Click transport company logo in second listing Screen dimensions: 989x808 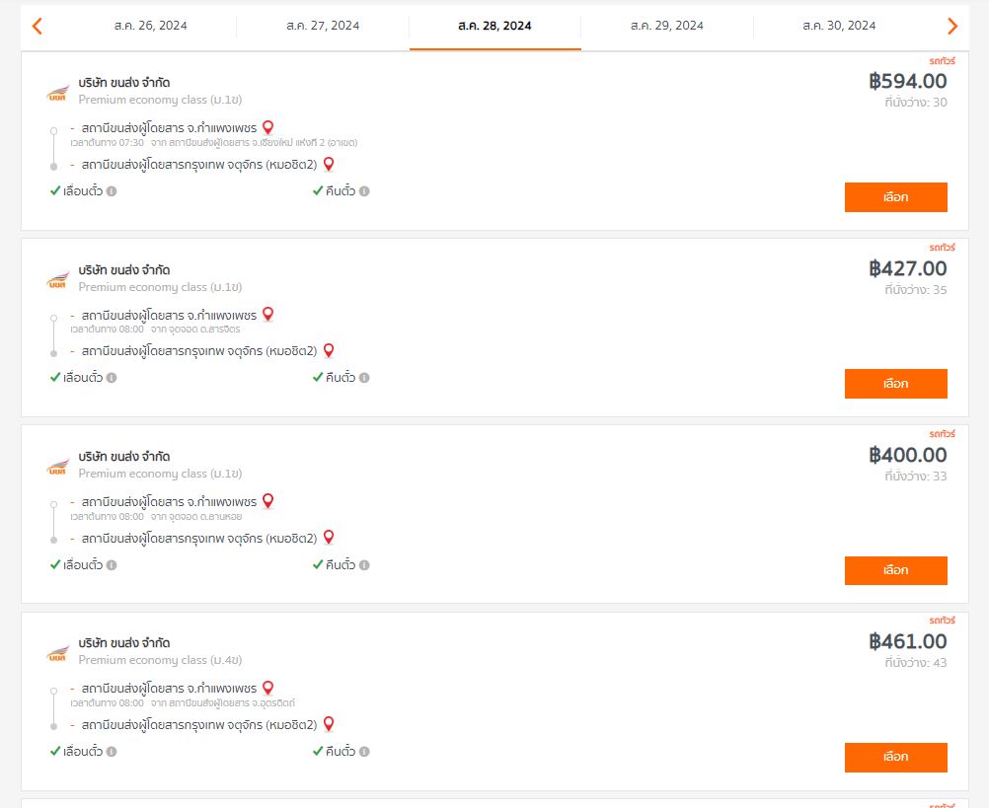click(x=57, y=280)
